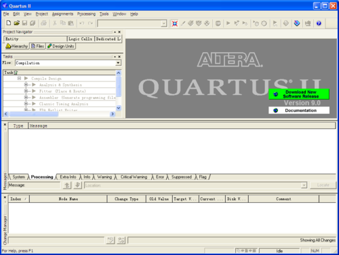Image resolution: width=339 pixels, height=255 pixels.
Task: Close the Change Manager panel
Action: (x=5, y=197)
